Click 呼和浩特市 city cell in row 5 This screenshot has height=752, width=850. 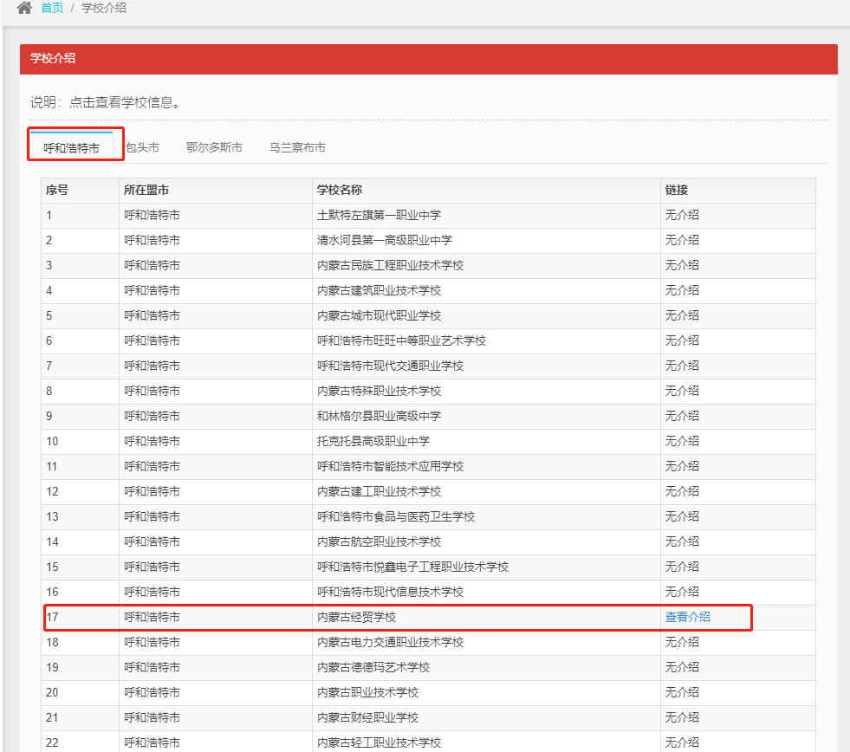coord(216,315)
